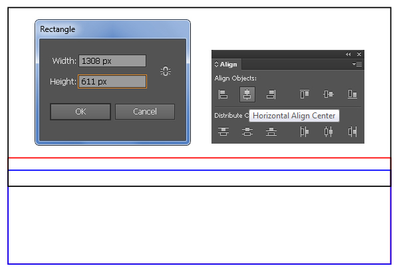Viewport: 399px width, 274px height.
Task: Toggle constrain proportions chain-link icon
Action: (166, 71)
